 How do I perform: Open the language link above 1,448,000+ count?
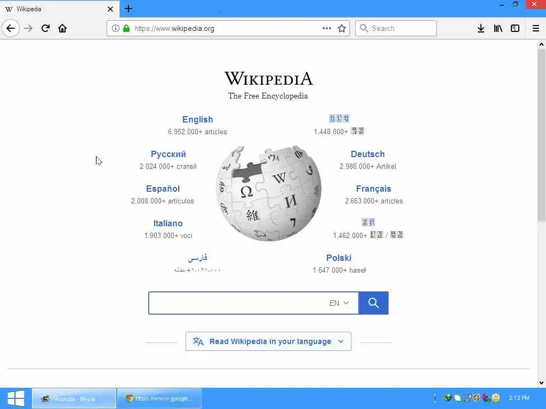(x=339, y=119)
